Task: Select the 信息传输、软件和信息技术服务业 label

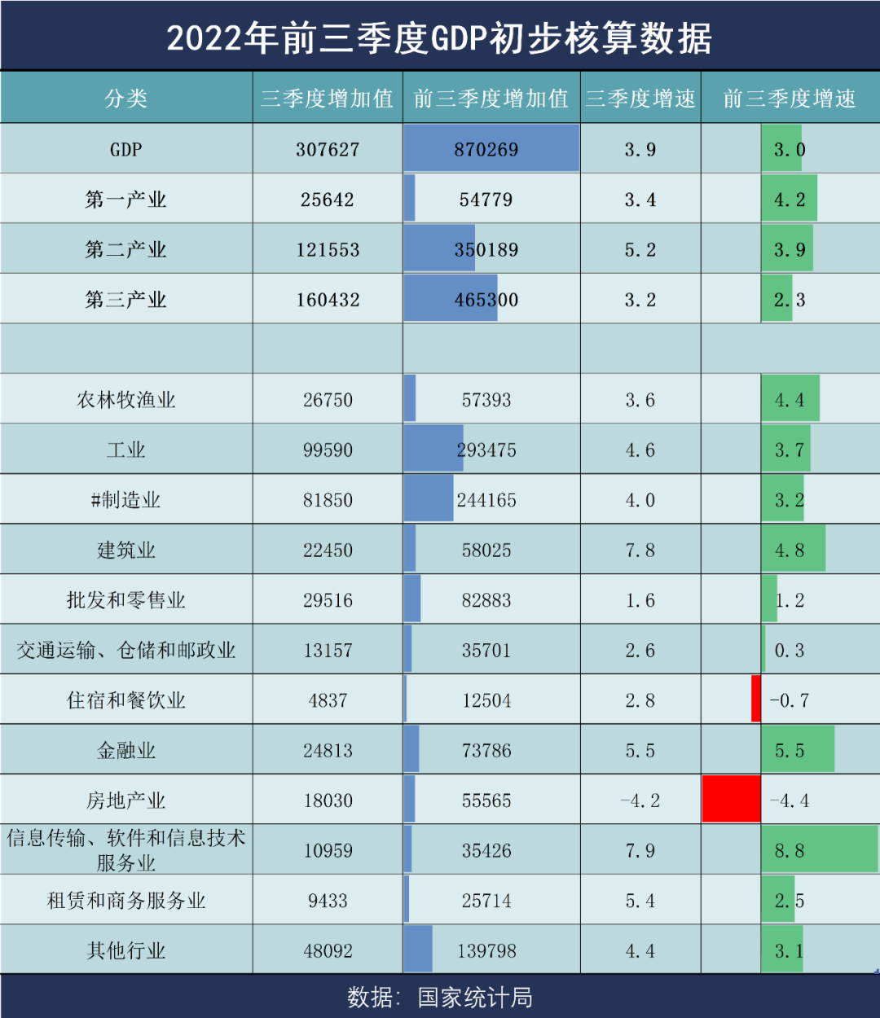Action: tap(126, 850)
